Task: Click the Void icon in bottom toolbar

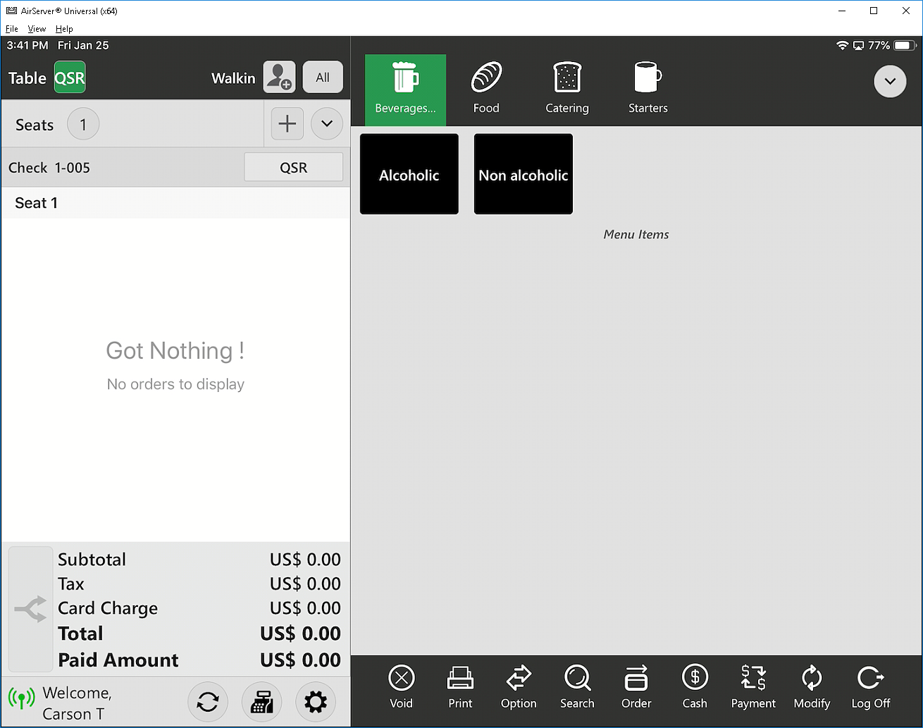Action: pos(401,687)
